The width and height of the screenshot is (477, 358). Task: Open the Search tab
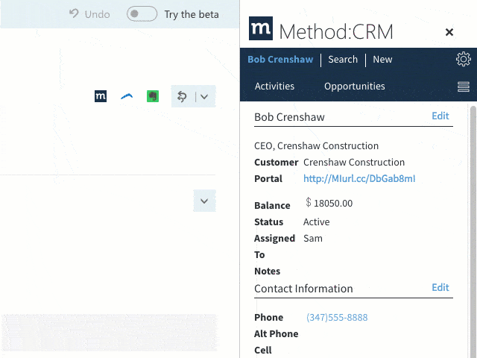click(343, 59)
